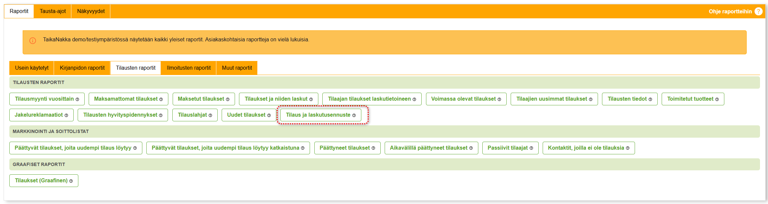The width and height of the screenshot is (768, 204).
Task: Click help icon beside Maksamattomat tilaukset
Action: [161, 99]
